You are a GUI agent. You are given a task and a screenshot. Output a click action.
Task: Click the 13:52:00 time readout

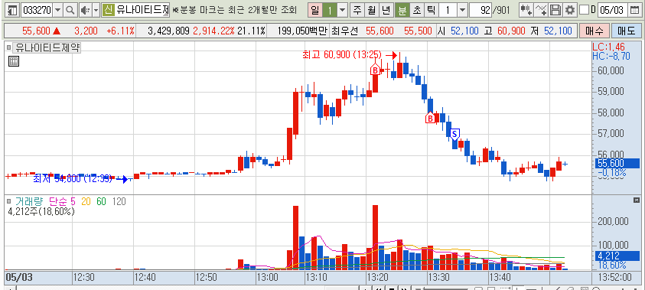[614, 277]
